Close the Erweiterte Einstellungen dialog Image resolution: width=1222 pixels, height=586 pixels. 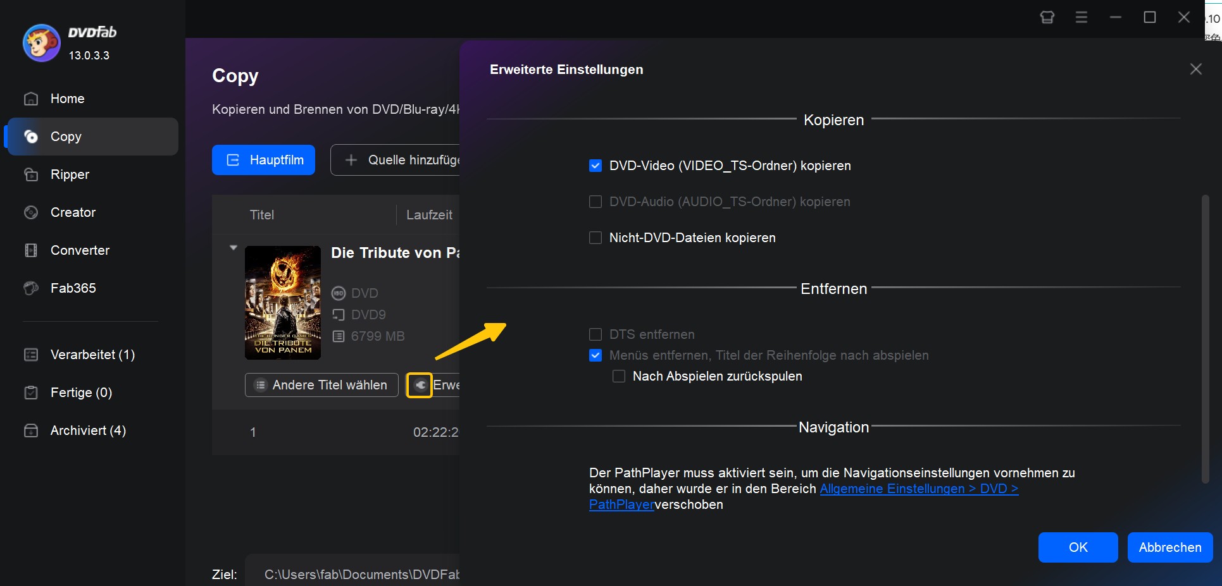(1195, 69)
